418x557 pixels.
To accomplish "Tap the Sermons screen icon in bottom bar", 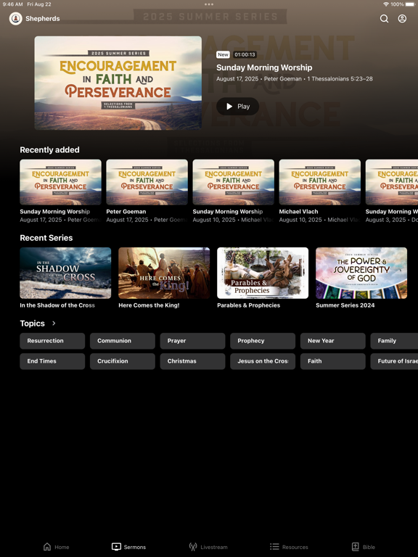I will coord(116,546).
